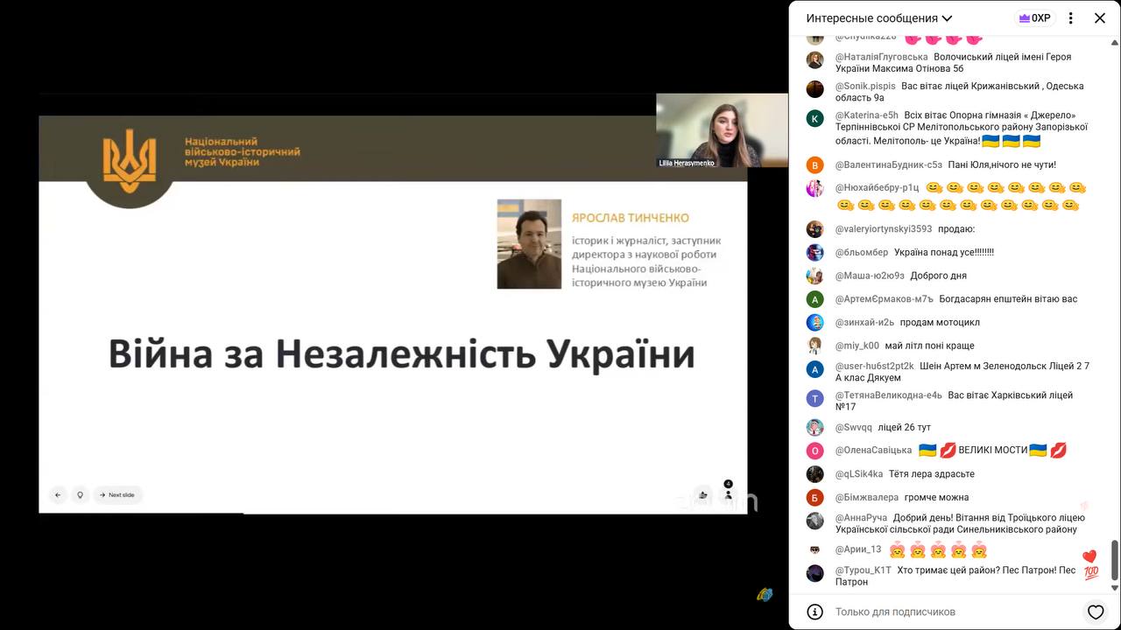Click the Yaroslav Tynchenko photo on the slide

coord(529,244)
